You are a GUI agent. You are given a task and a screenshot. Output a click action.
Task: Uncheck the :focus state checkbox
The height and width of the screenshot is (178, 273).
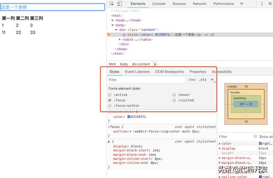click(110, 100)
